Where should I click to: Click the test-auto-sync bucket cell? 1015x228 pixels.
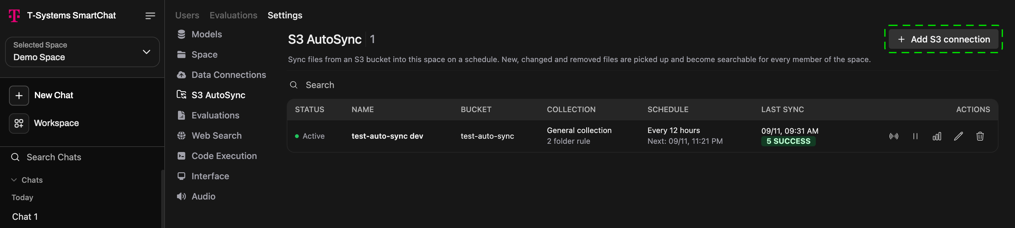(x=487, y=136)
